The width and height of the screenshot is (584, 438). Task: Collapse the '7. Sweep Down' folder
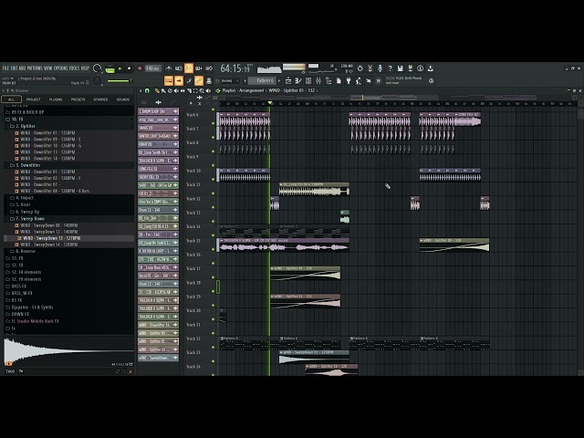click(69, 219)
